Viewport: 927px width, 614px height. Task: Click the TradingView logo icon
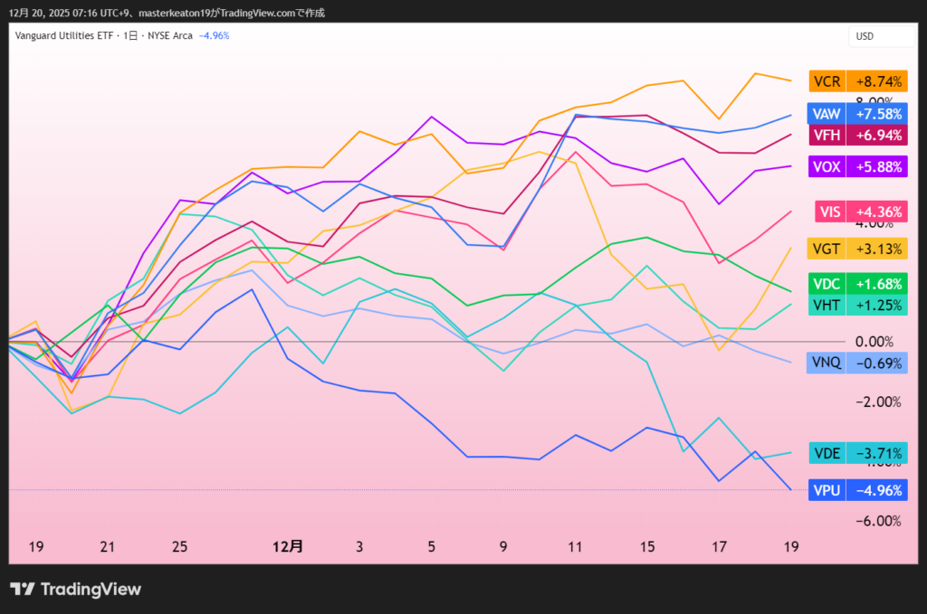point(23,590)
